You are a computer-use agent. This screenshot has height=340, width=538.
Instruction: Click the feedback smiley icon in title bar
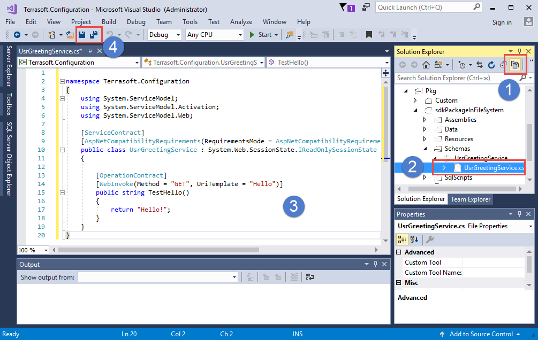(x=366, y=7)
